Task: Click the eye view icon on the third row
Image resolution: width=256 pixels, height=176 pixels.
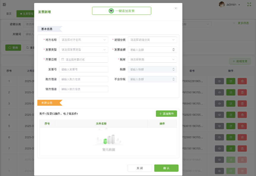Action: [219, 103]
